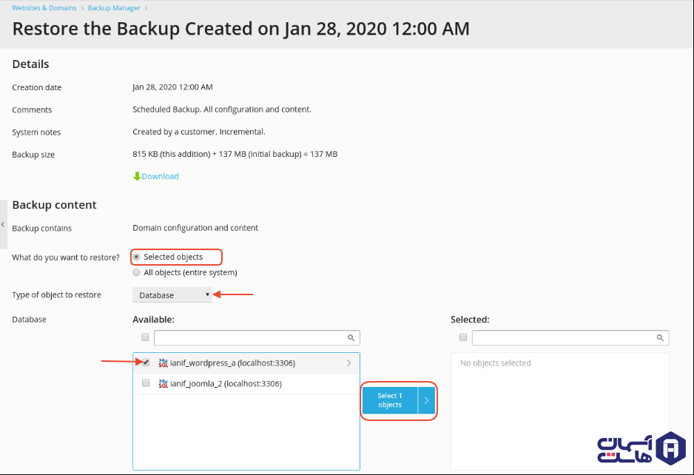Choose 'All objects (entire system)' radio option
The image size is (694, 475).
(x=136, y=272)
